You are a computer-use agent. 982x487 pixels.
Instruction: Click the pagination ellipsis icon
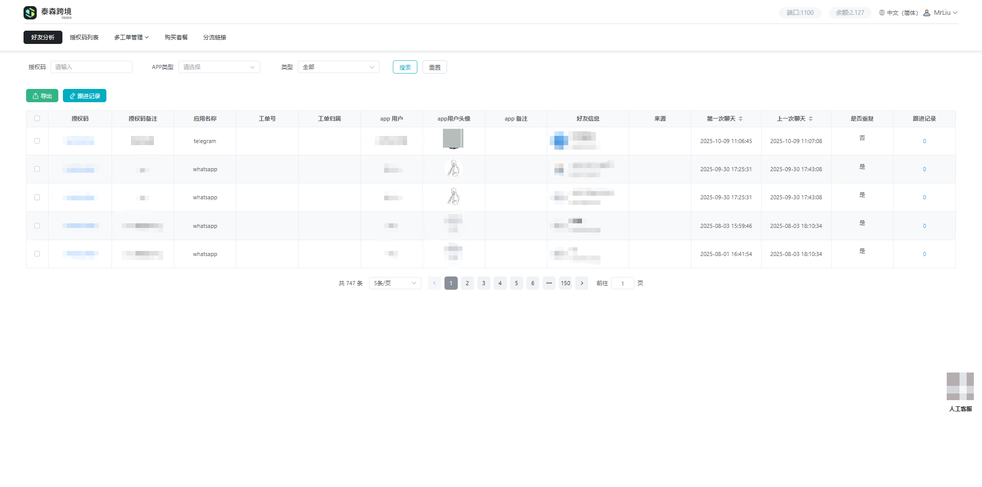coord(549,283)
